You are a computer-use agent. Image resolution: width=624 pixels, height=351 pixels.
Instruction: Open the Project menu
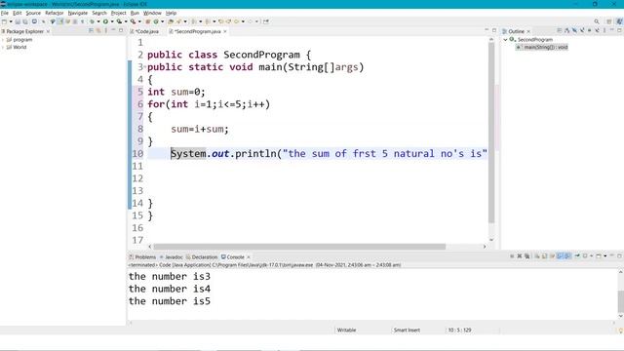[118, 13]
